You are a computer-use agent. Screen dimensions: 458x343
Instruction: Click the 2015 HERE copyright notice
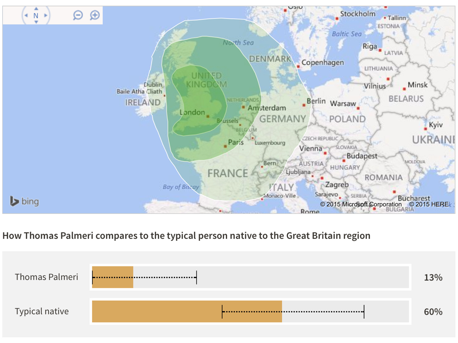point(428,205)
